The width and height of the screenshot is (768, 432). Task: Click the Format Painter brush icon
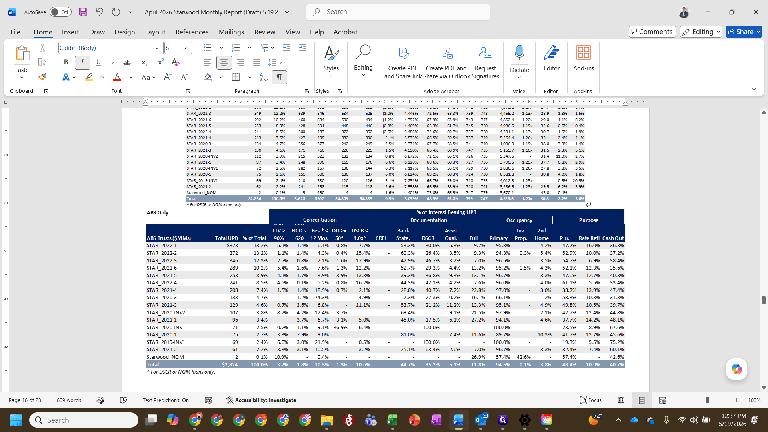(42, 77)
